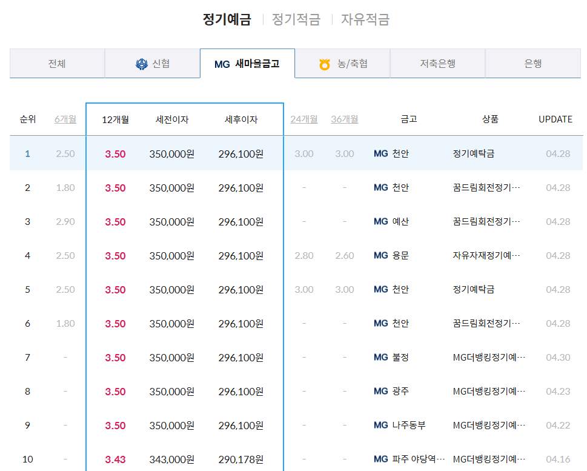The height and width of the screenshot is (471, 587).
Task: Switch to the 자유적금 product type
Action: point(365,19)
